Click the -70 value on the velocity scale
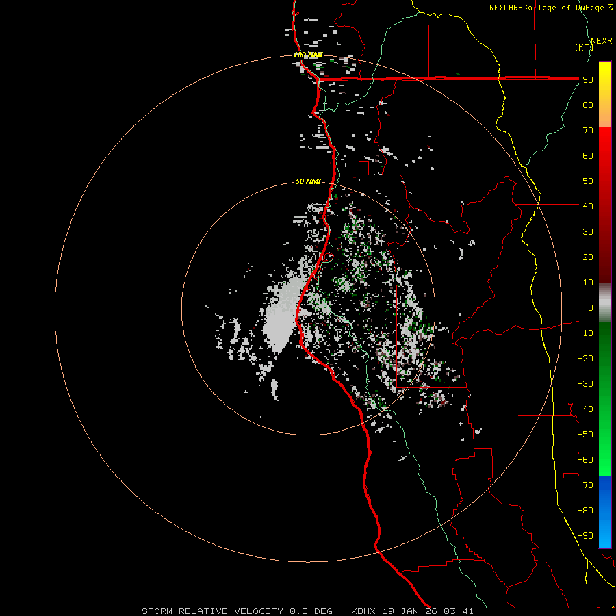 click(x=585, y=485)
